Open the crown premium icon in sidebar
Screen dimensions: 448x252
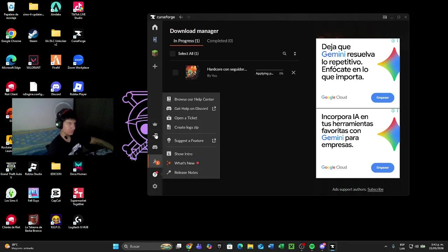click(x=155, y=124)
